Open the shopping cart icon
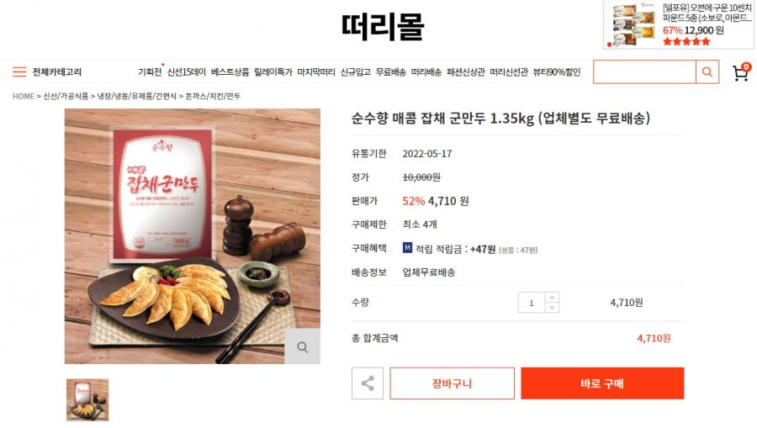 741,72
